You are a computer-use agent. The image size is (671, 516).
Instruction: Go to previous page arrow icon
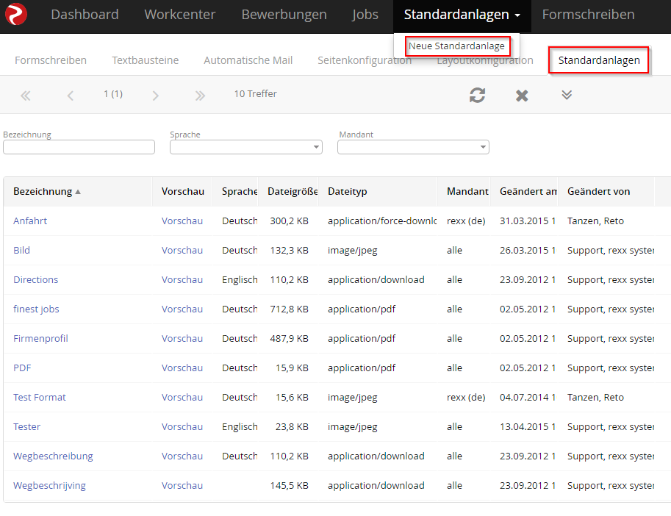71,96
